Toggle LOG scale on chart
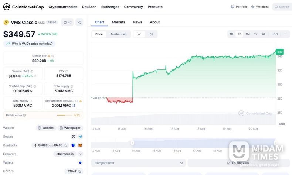Screen dimensions: 292x175 tap(275, 34)
